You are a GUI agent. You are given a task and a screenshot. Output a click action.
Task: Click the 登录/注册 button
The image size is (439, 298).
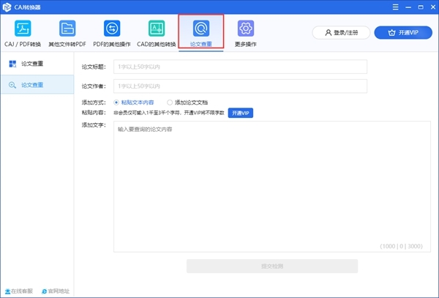click(x=340, y=32)
